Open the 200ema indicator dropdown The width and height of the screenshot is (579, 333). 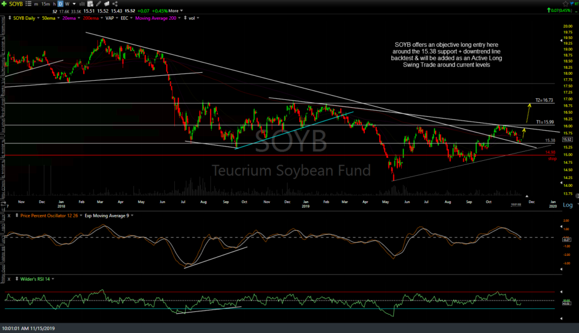pos(101,18)
